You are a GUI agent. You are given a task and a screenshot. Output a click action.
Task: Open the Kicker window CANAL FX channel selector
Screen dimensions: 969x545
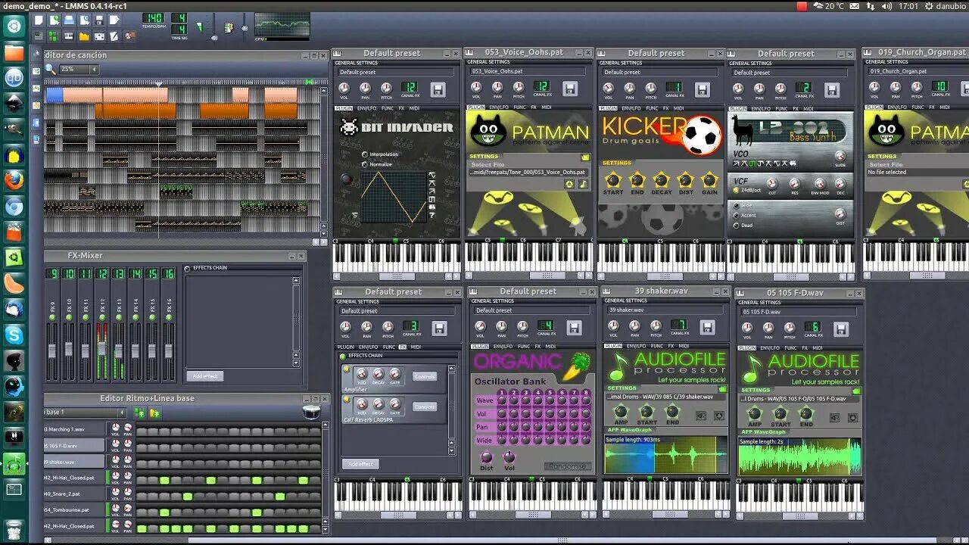(x=674, y=87)
